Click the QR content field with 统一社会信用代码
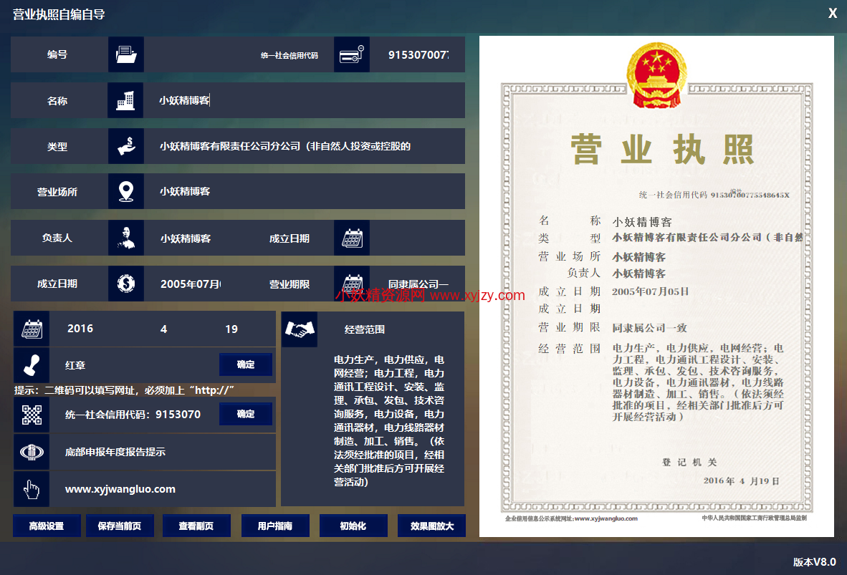 click(134, 415)
